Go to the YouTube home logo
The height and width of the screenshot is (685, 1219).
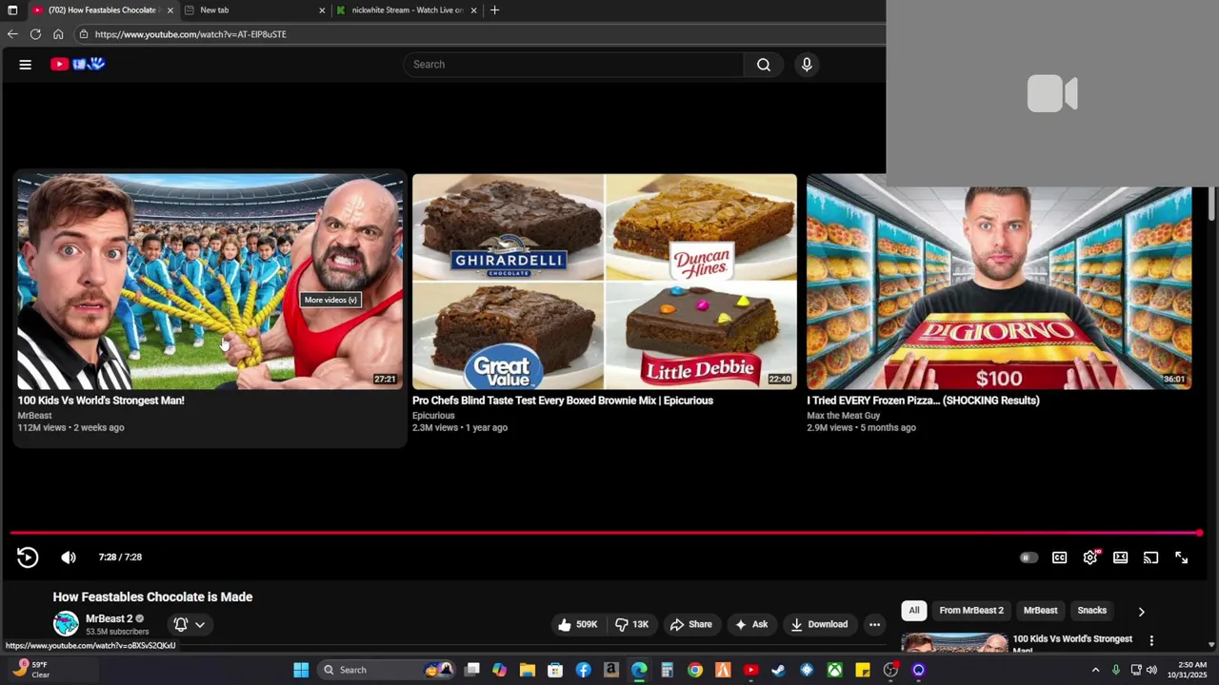pos(78,64)
